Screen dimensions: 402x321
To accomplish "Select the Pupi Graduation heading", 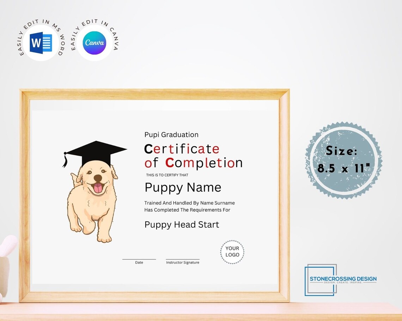I will coord(171,134).
